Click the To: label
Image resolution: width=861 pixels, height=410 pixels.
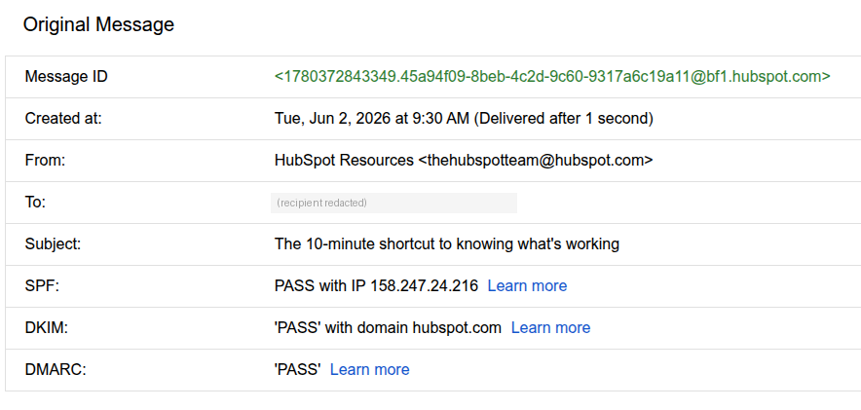tap(35, 203)
